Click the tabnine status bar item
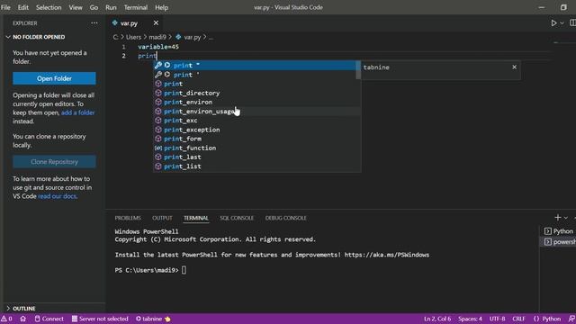The image size is (576, 324). [x=153, y=319]
